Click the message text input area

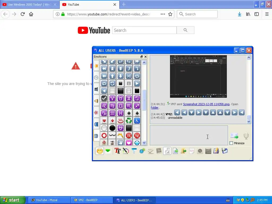click(x=189, y=135)
